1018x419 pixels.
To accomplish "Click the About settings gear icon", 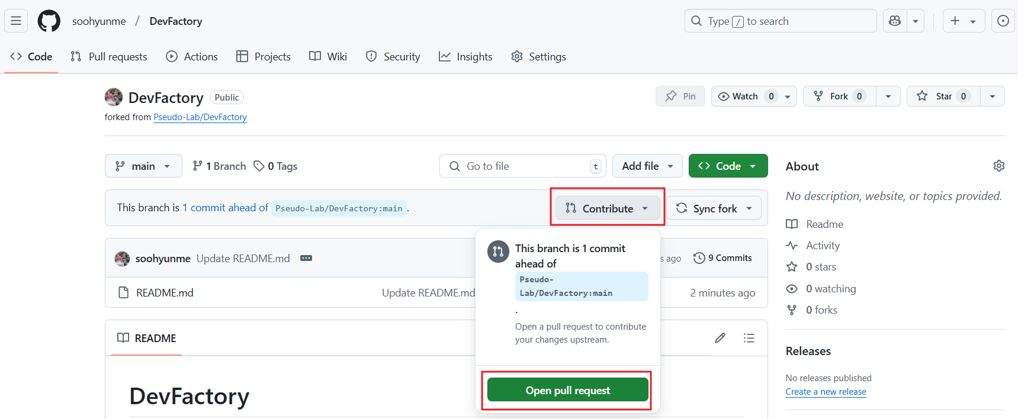I will (x=998, y=166).
